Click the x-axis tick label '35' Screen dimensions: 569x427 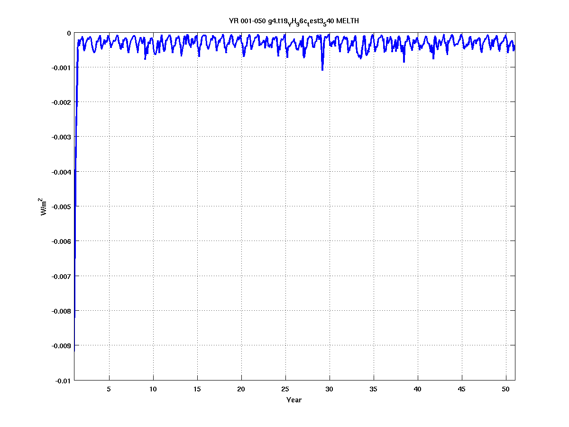[374, 389]
